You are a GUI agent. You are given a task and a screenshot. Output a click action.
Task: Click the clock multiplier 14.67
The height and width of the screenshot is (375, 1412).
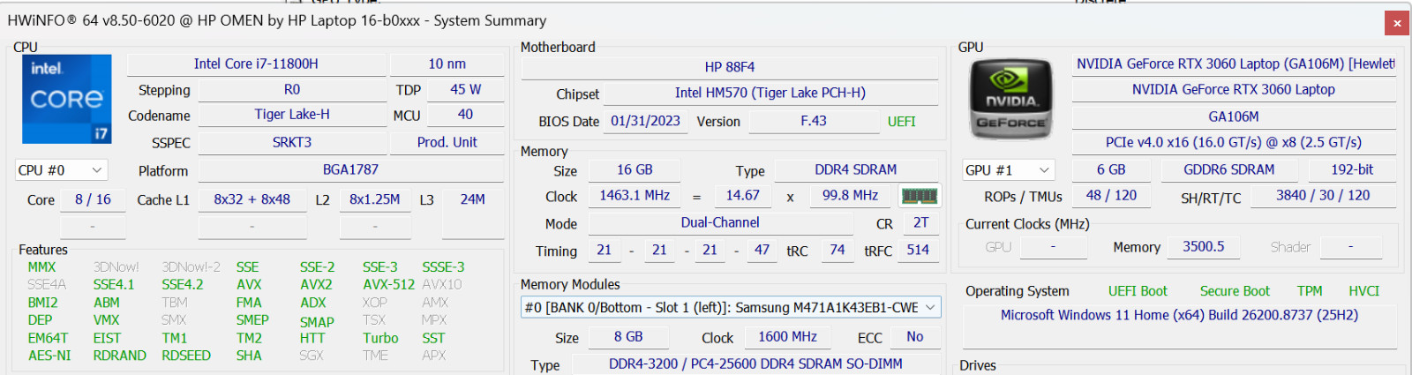point(743,196)
